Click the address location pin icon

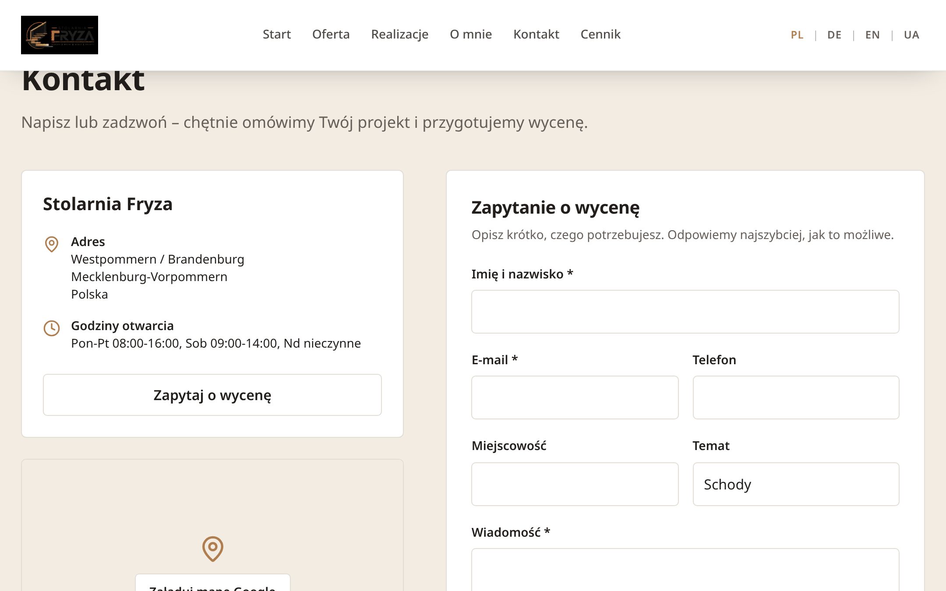click(52, 244)
